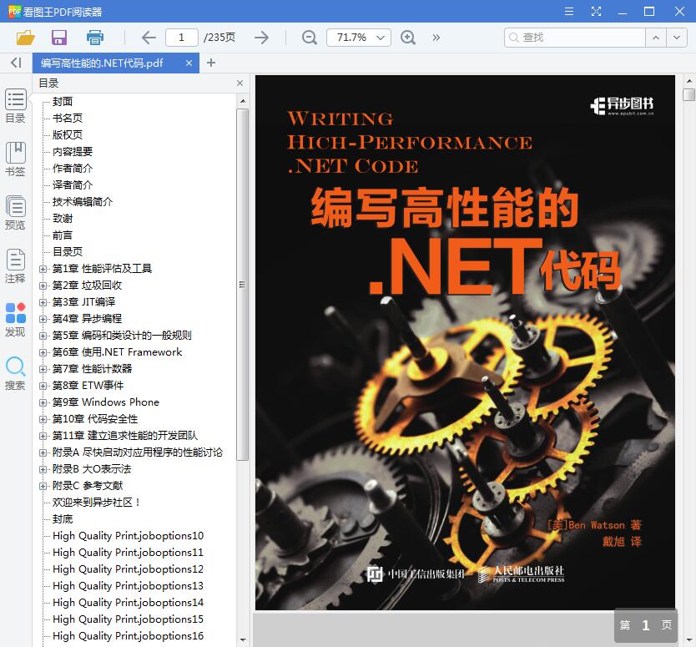This screenshot has height=647, width=696.
Task: Jump to 技术编辑简介 in outline
Action: click(83, 201)
